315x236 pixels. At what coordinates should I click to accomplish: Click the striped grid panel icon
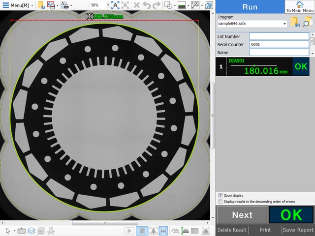tap(195, 231)
